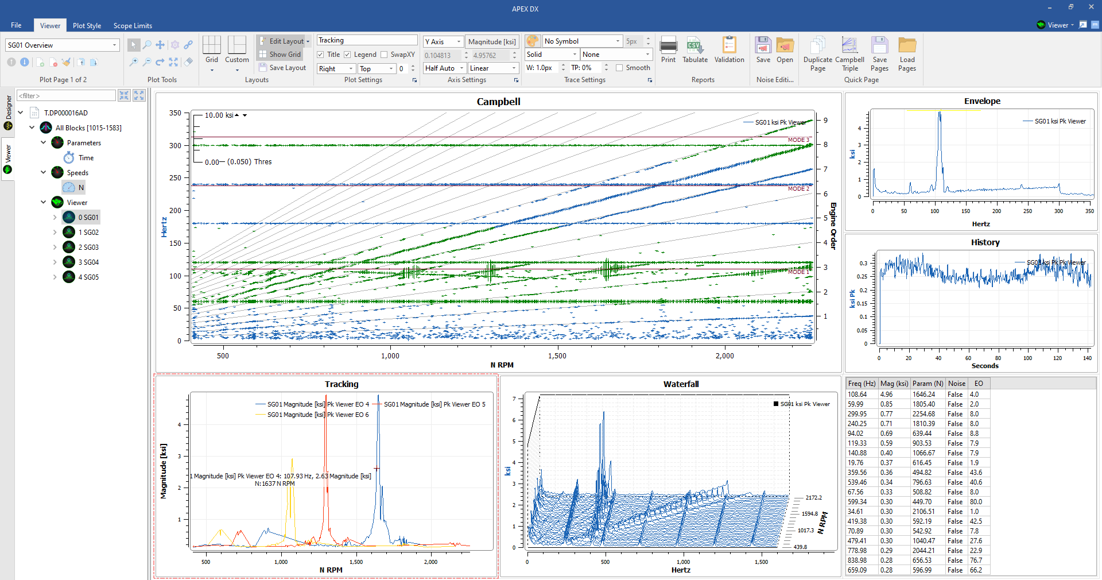
Task: Click the add new plot page icon
Action: point(40,62)
